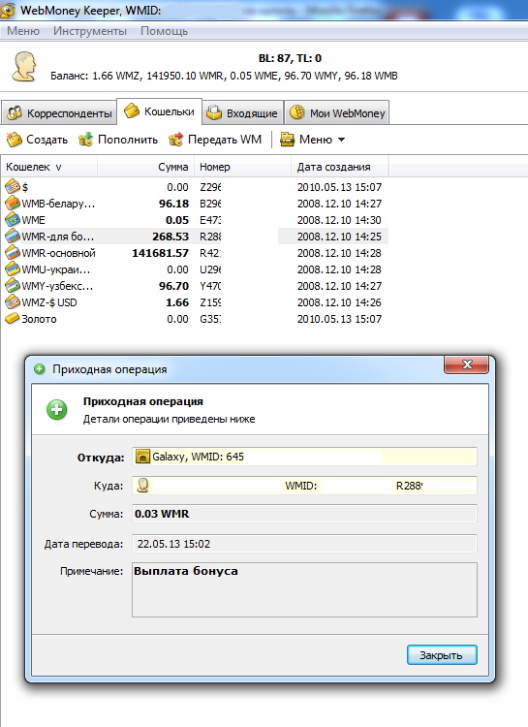This screenshot has width=528, height=727.
Task: Click the user avatar icon beside balance
Action: coord(24,67)
